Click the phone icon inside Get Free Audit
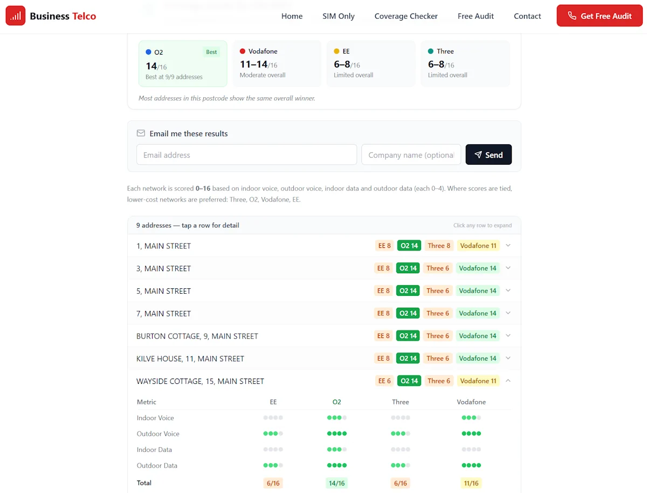 coord(572,16)
